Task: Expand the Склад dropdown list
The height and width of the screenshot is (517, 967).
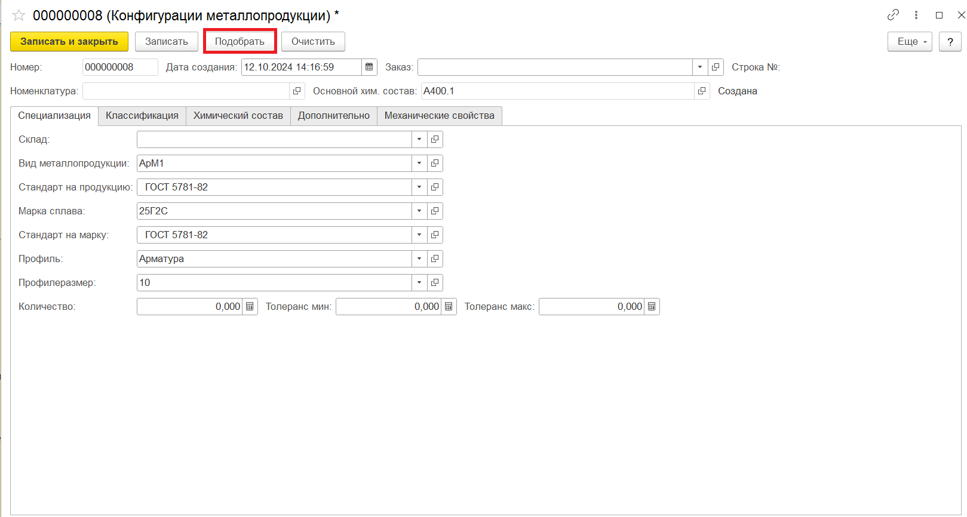Action: tap(419, 139)
